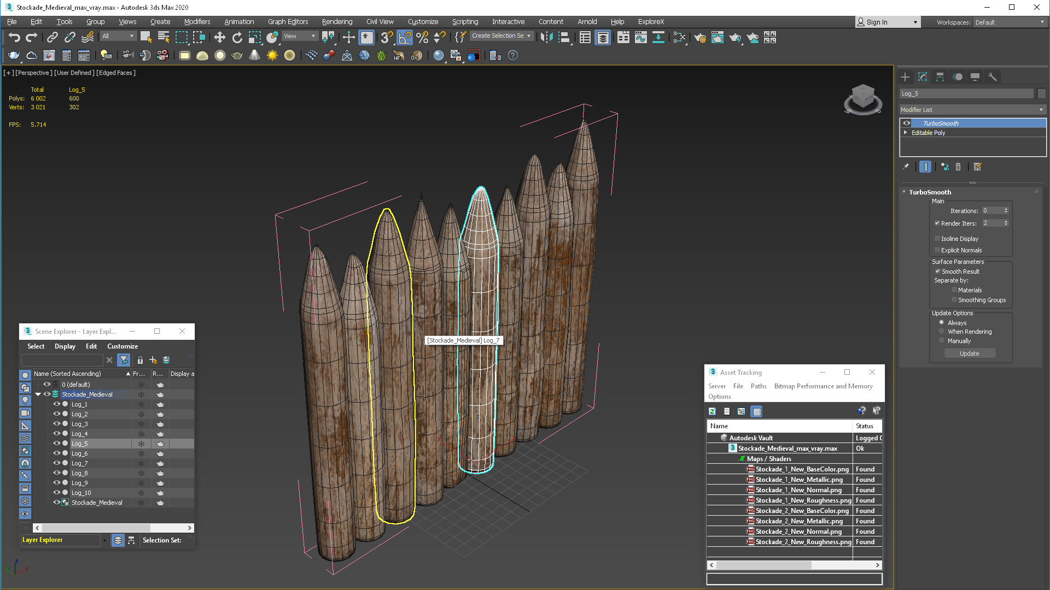Toggle Render Iters checkbox

tap(937, 223)
